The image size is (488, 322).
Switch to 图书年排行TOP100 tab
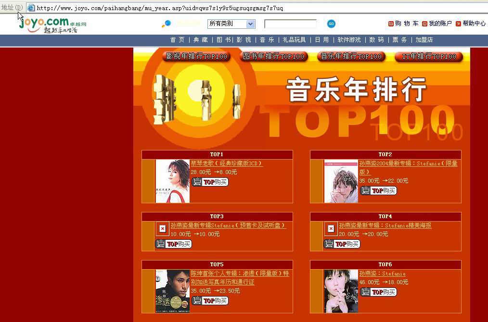pos(273,56)
